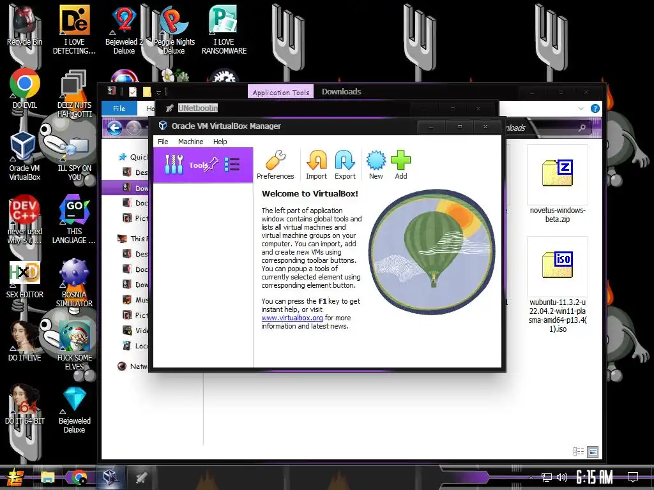Click UNetbootin taskbar button
This screenshot has height=490, width=654.
click(141, 477)
